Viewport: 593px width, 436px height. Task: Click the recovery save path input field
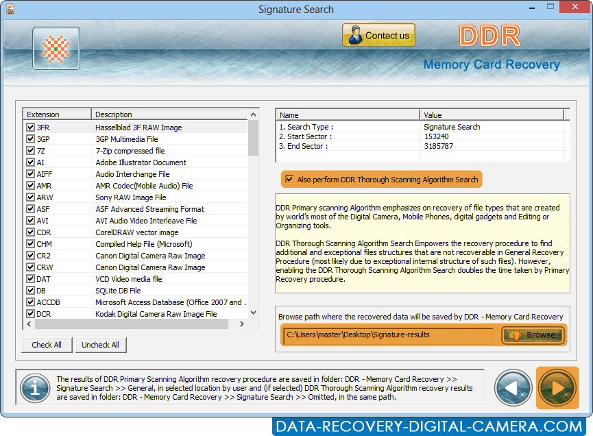point(389,335)
